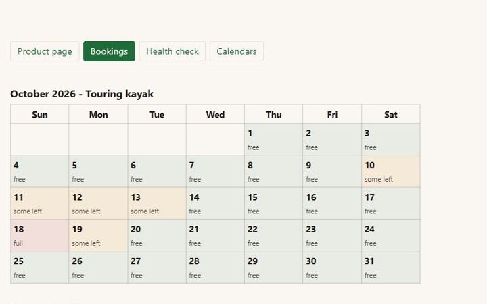Open the Product page tab

click(45, 51)
